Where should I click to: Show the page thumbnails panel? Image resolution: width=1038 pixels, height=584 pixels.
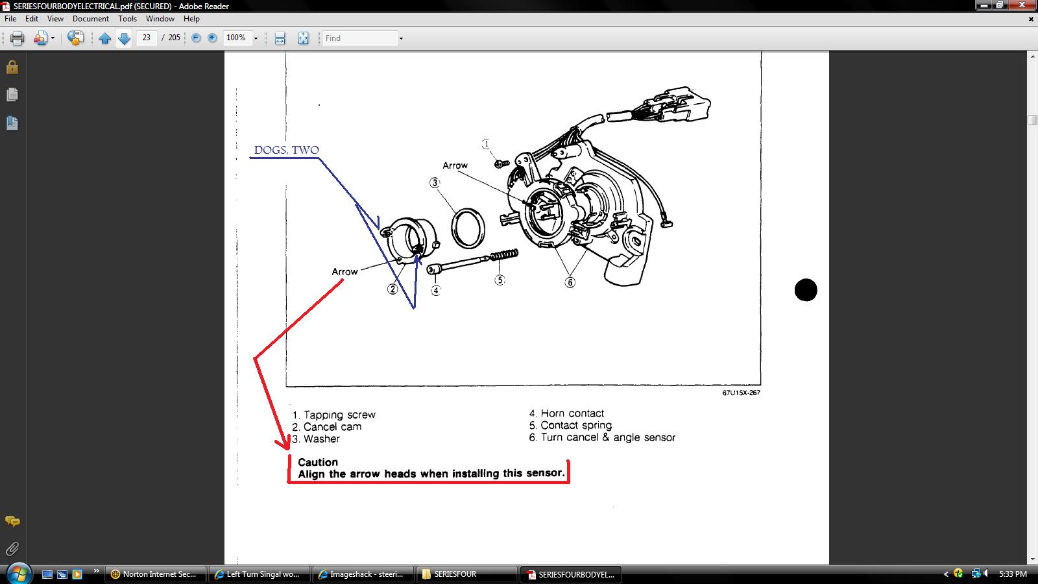[12, 95]
